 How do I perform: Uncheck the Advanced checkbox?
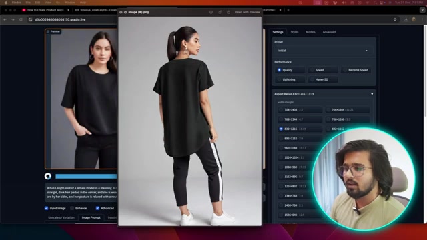coord(97,208)
